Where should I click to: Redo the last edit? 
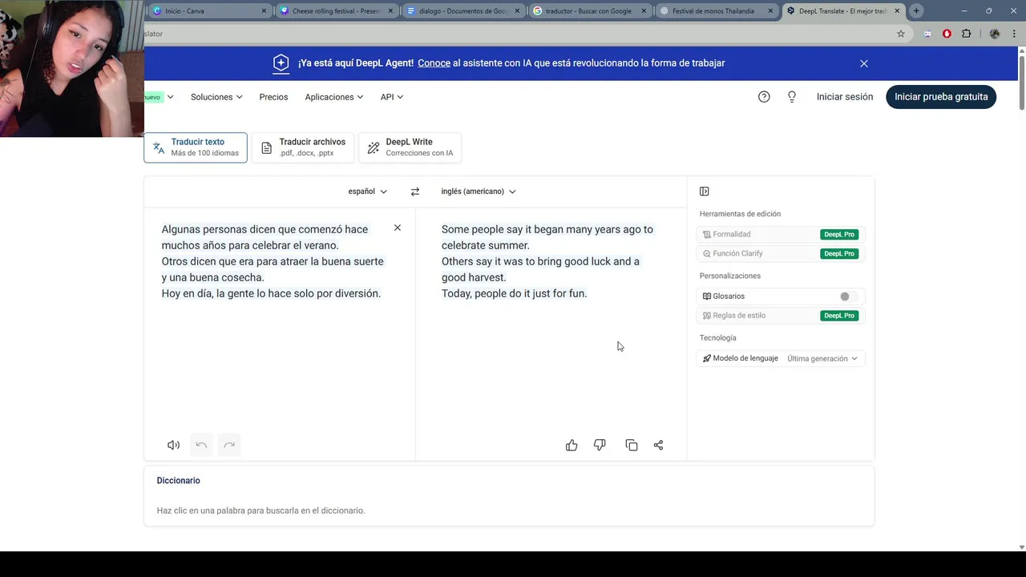(x=229, y=446)
